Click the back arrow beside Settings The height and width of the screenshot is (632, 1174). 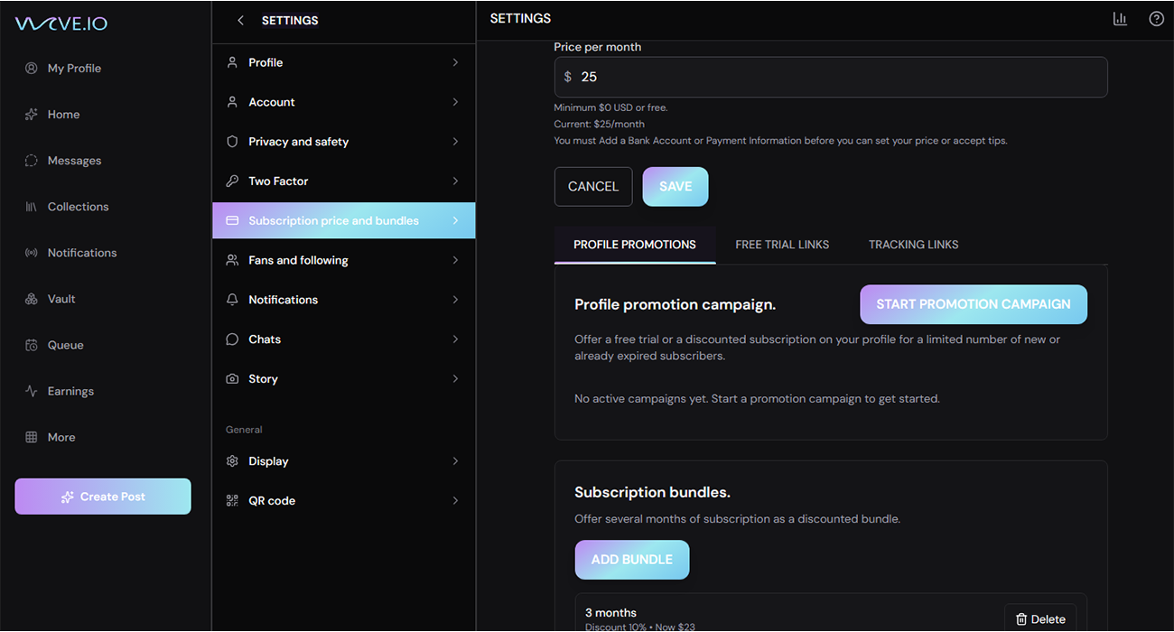pyautogui.click(x=240, y=20)
